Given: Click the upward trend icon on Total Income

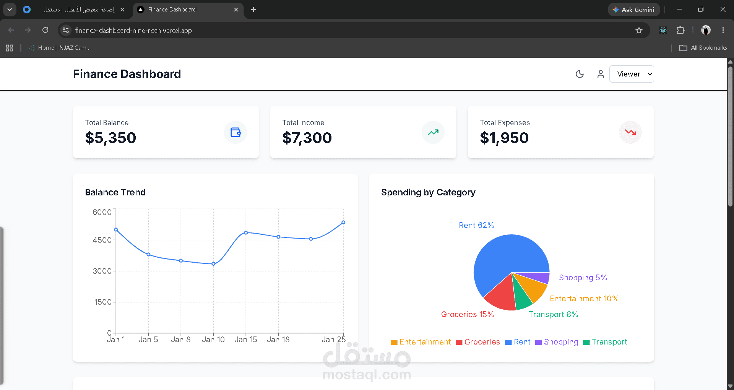Looking at the screenshot, I should (x=433, y=132).
